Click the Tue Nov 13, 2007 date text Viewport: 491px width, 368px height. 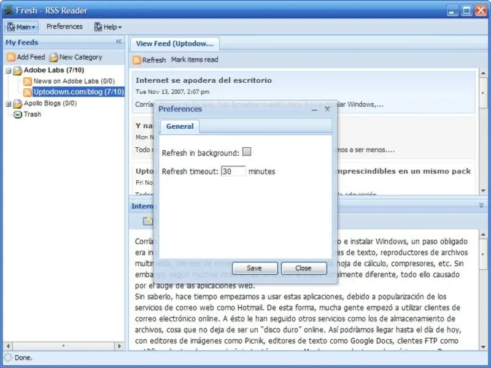click(172, 92)
